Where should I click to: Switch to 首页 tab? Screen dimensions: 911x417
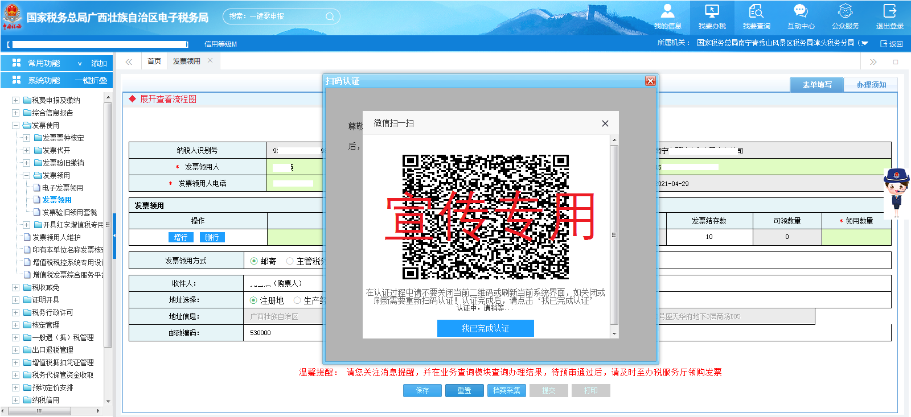coord(154,61)
